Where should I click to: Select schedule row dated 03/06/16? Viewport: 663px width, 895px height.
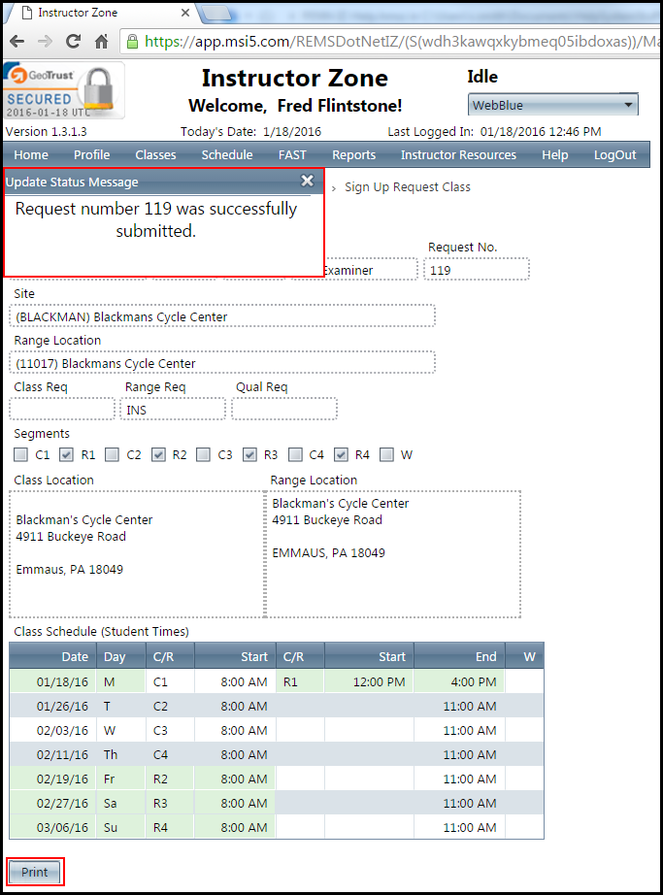(277, 827)
